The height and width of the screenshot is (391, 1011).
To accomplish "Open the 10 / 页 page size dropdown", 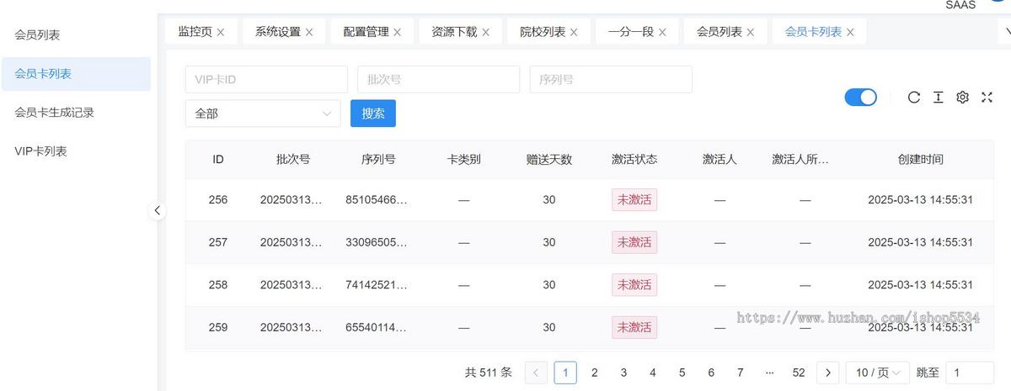I will tap(878, 373).
